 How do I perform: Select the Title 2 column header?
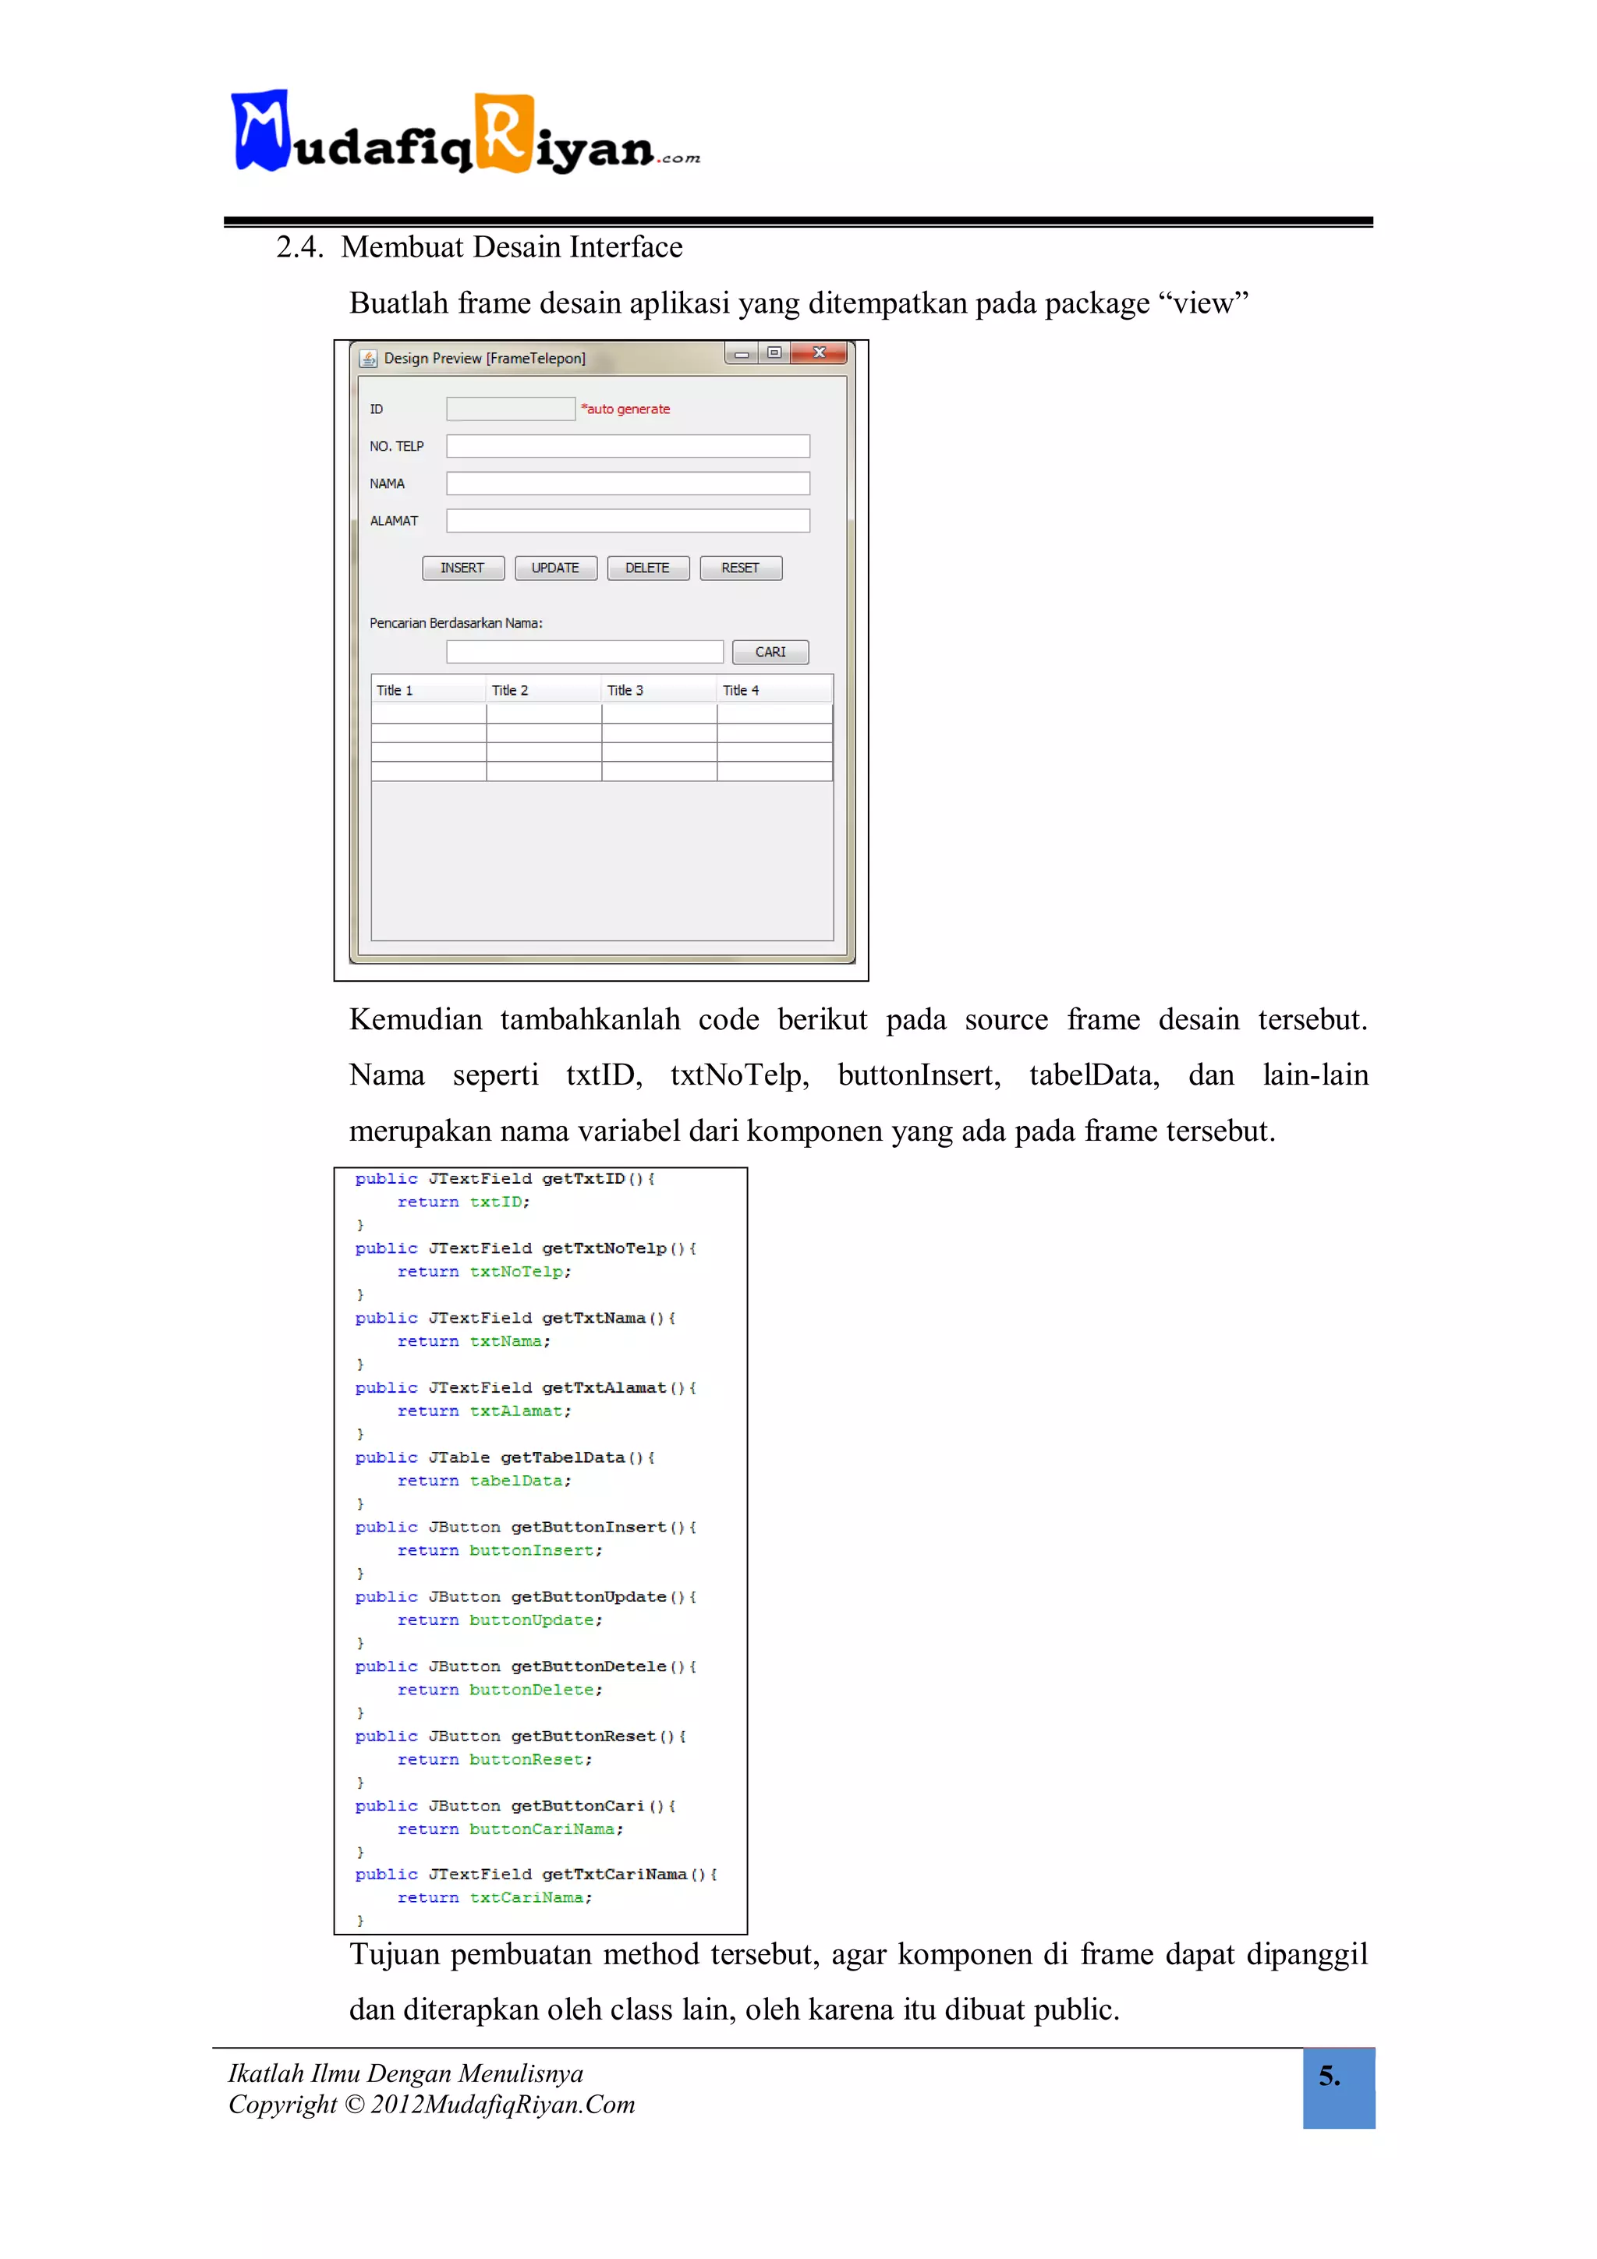[544, 691]
